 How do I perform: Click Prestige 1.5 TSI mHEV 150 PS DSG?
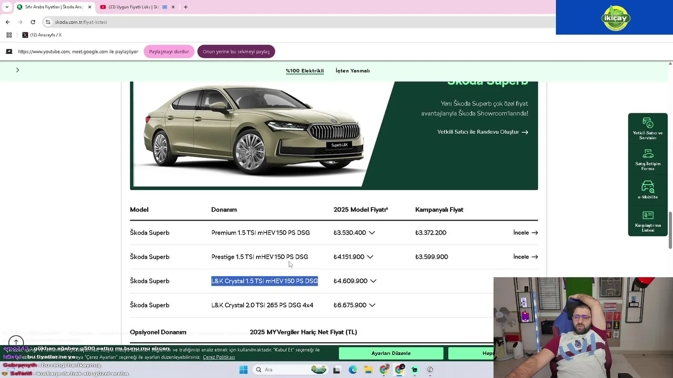[x=260, y=257]
